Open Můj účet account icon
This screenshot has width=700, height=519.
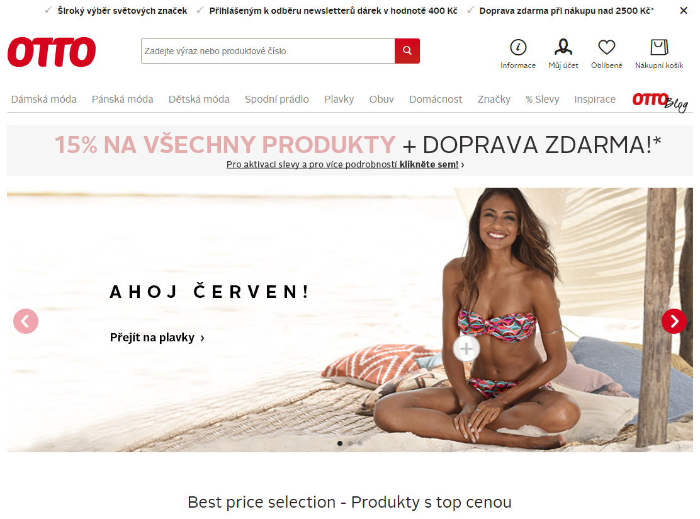tap(563, 47)
